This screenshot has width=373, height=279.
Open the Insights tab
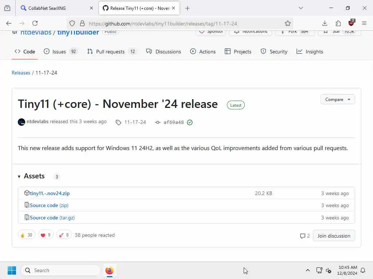pyautogui.click(x=310, y=52)
